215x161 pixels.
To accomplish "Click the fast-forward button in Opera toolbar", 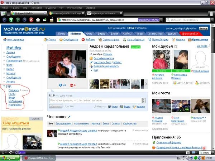I will pos(24,20).
